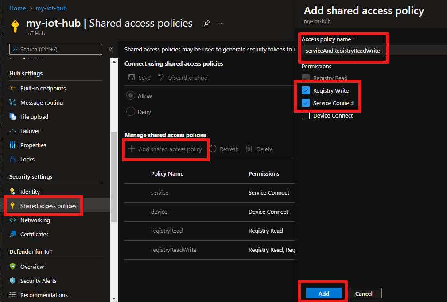Select Shared access policies menu item
This screenshot has width=447, height=302.
tap(48, 206)
